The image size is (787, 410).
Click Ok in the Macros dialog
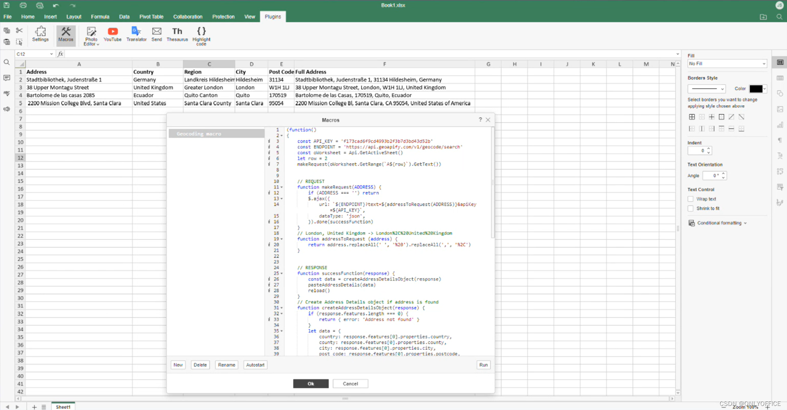pyautogui.click(x=311, y=384)
